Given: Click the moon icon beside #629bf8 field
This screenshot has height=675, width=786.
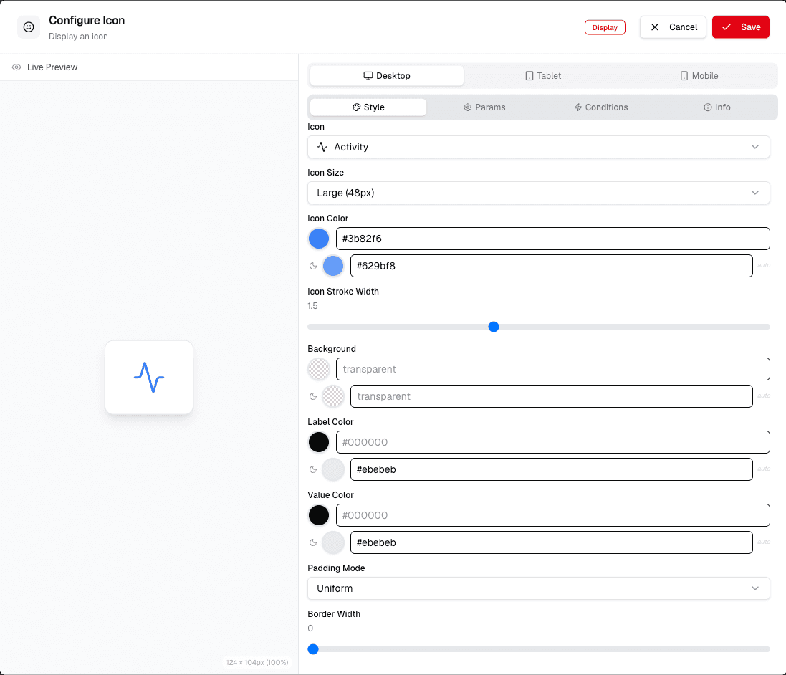Looking at the screenshot, I should click(313, 266).
